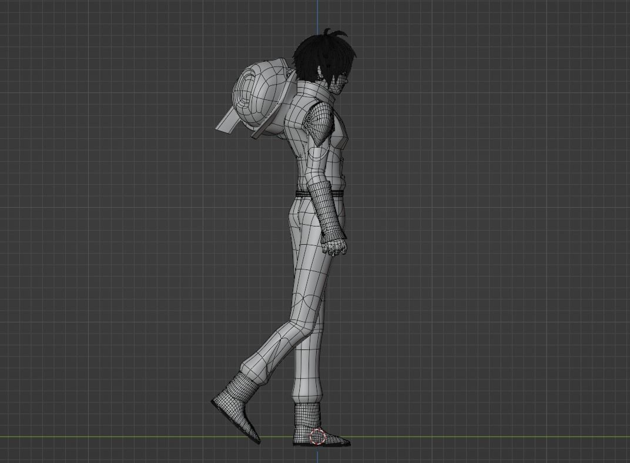Select the character's clenched fist
This screenshot has height=463, width=630.
click(335, 247)
